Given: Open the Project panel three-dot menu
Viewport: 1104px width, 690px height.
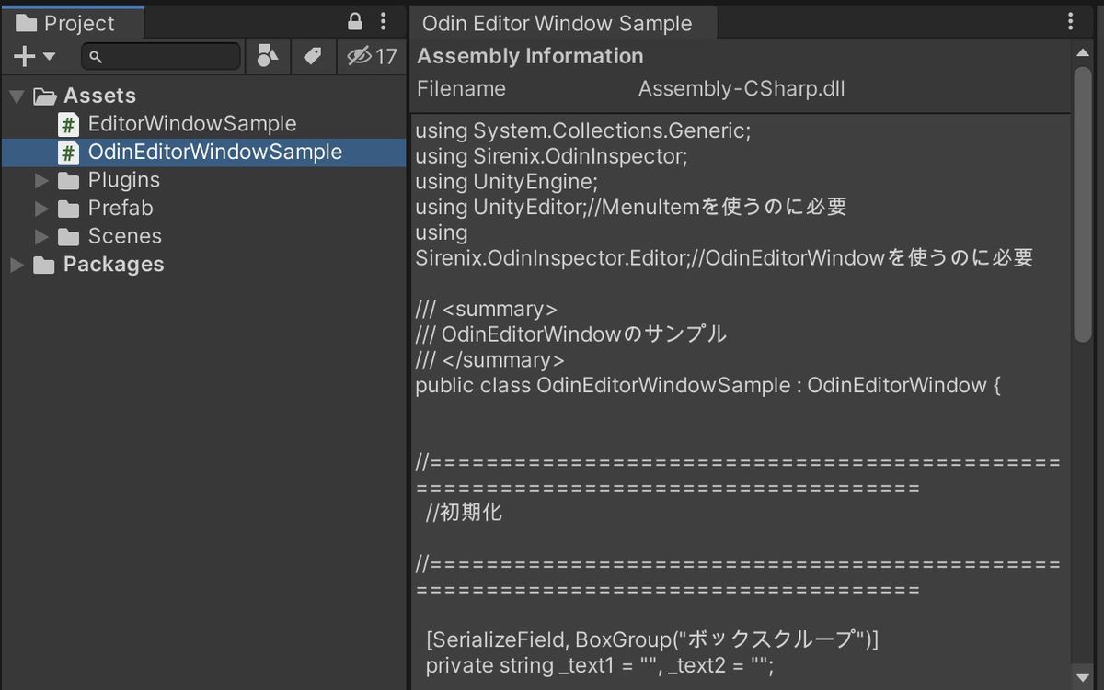Looking at the screenshot, I should tap(384, 22).
